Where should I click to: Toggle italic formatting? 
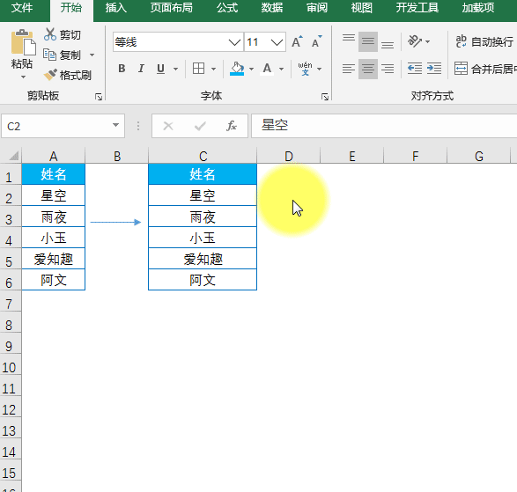141,69
